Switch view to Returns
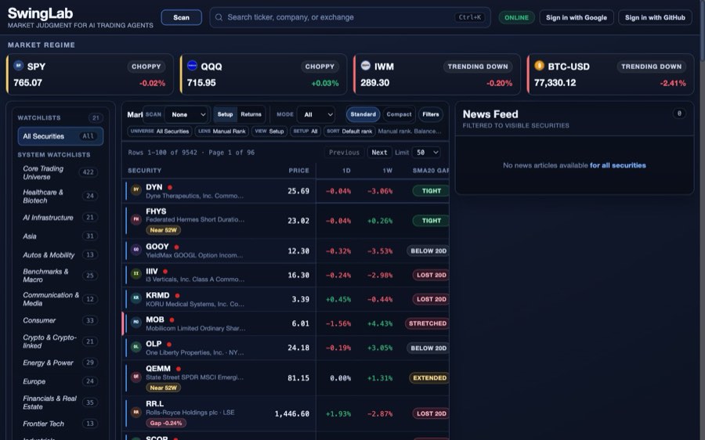This screenshot has height=440, width=705. (x=251, y=114)
